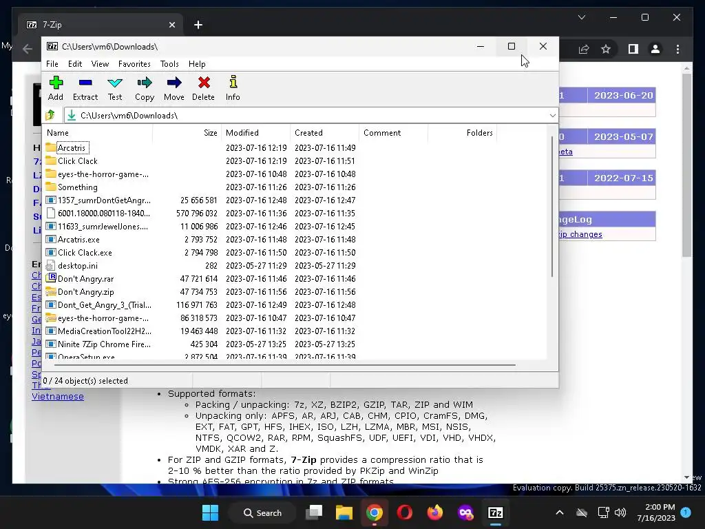705x529 pixels.
Task: Click the volume icon in system tray
Action: 620,512
